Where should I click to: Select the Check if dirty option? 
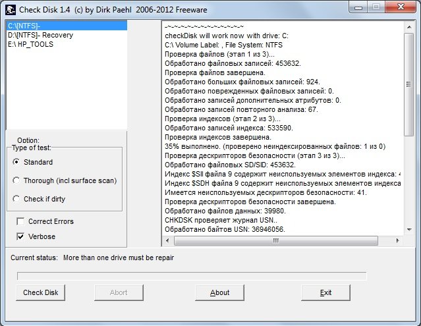17,199
